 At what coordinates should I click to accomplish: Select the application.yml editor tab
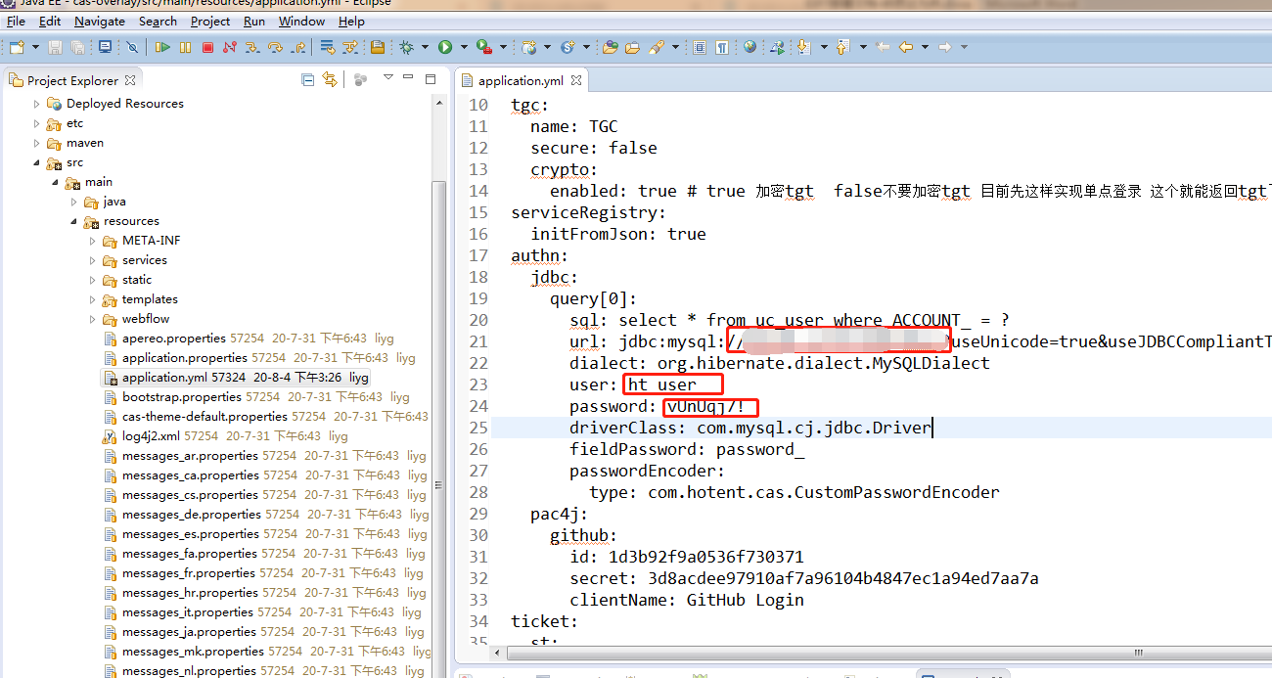515,80
